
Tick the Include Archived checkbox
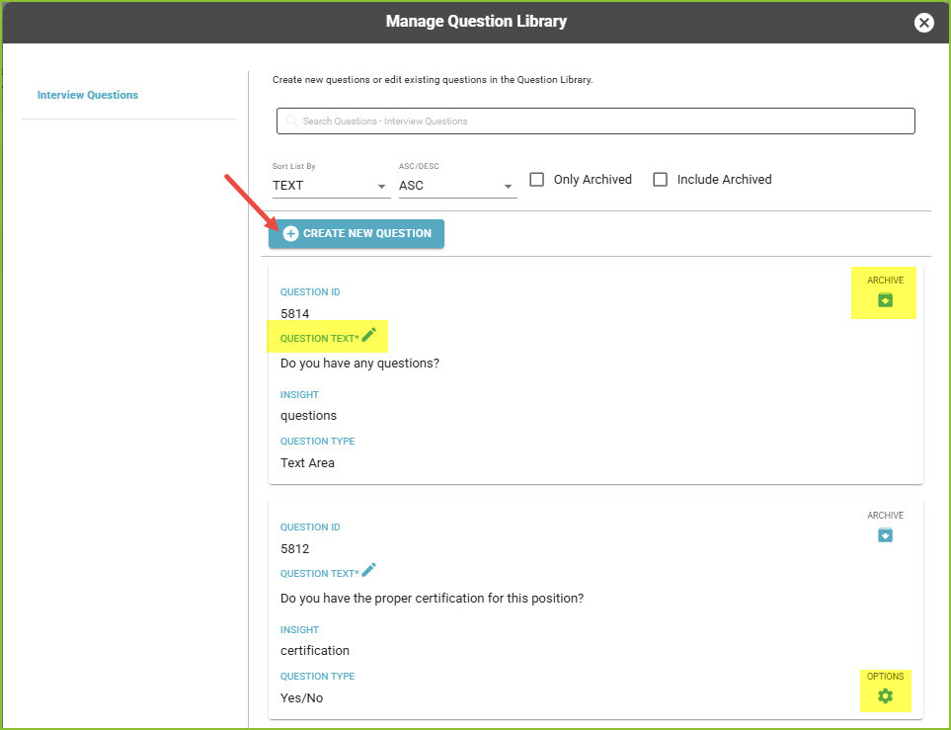coord(660,180)
